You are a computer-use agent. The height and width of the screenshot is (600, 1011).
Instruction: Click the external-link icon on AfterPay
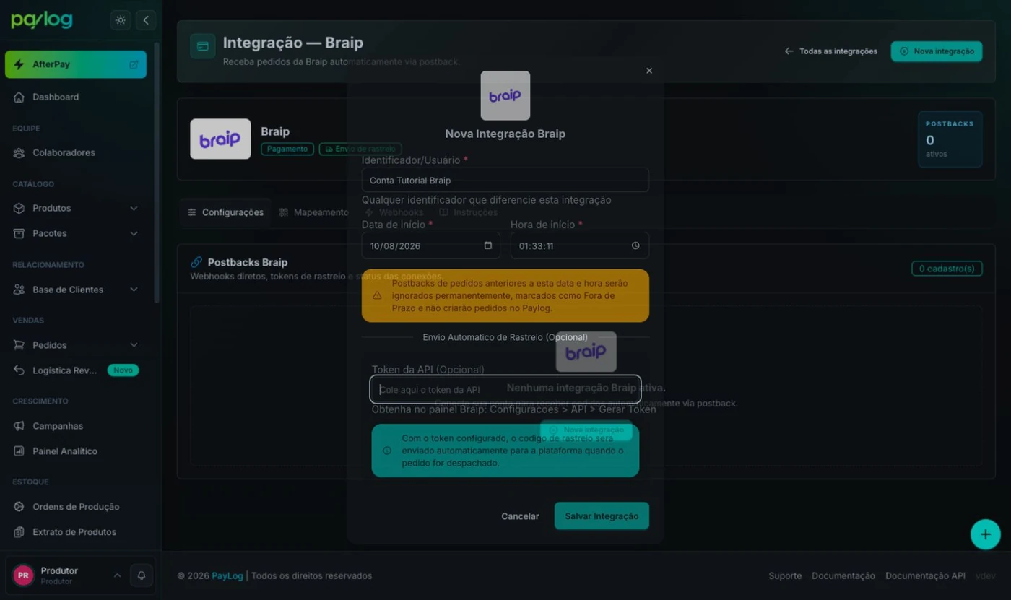click(x=134, y=64)
